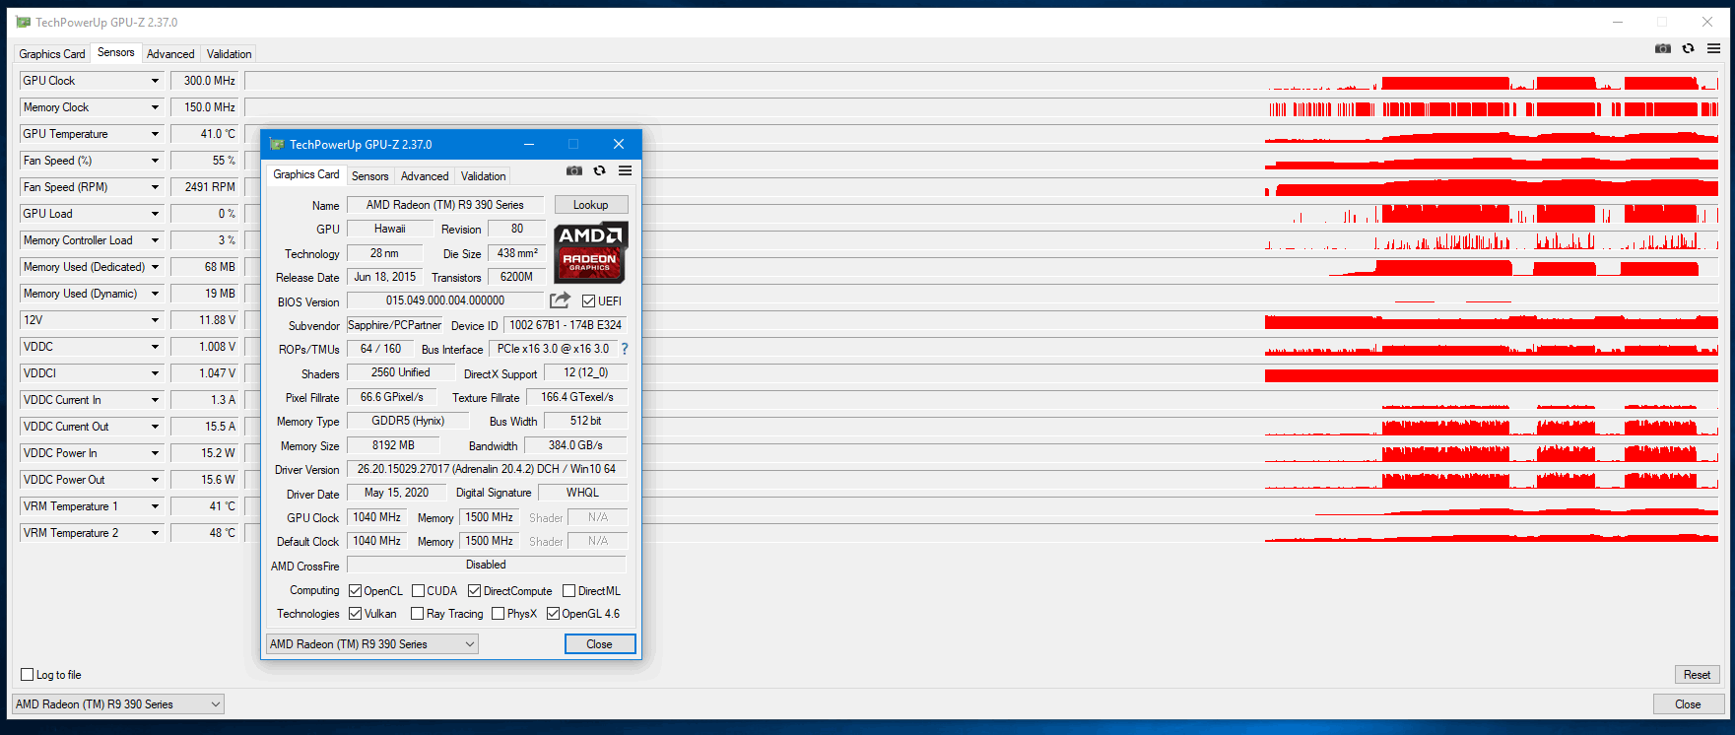The image size is (1735, 735).
Task: Toggle the UEFI checkbox
Action: tap(588, 301)
